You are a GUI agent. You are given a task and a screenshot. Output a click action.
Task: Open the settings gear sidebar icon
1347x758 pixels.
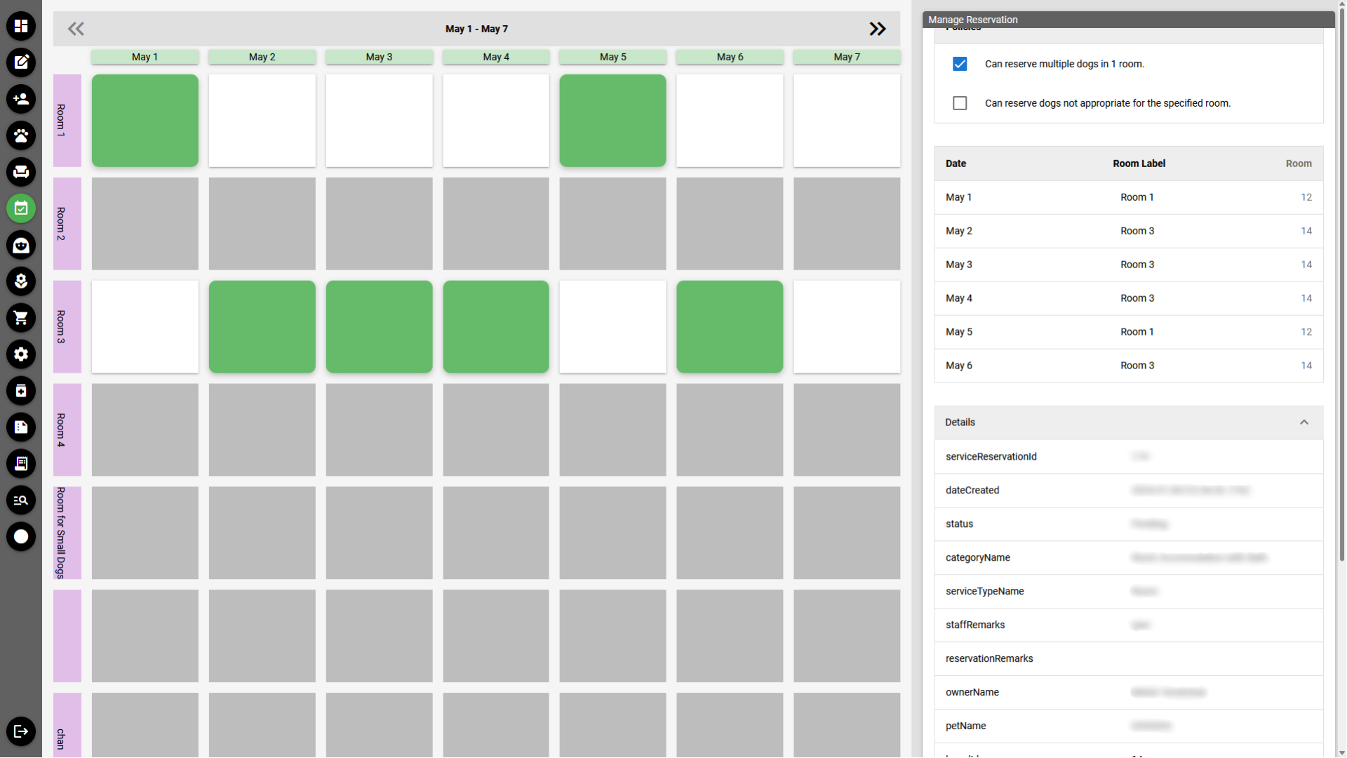point(21,354)
